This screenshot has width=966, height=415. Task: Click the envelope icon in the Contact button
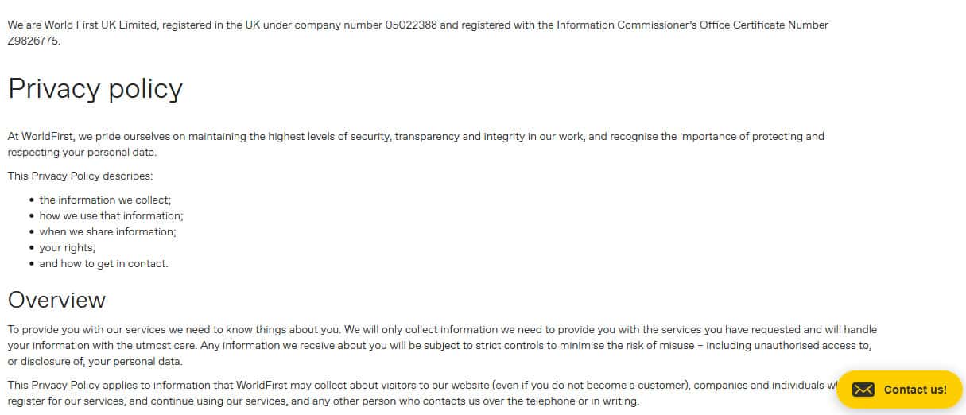(863, 390)
